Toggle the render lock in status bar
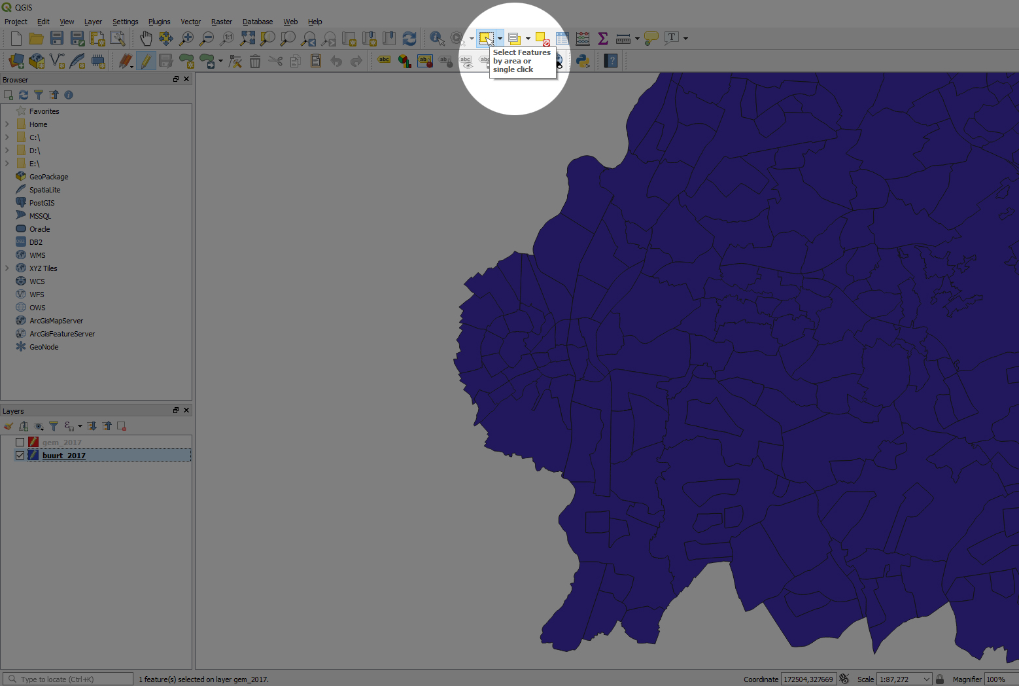The width and height of the screenshot is (1019, 686). pyautogui.click(x=940, y=679)
